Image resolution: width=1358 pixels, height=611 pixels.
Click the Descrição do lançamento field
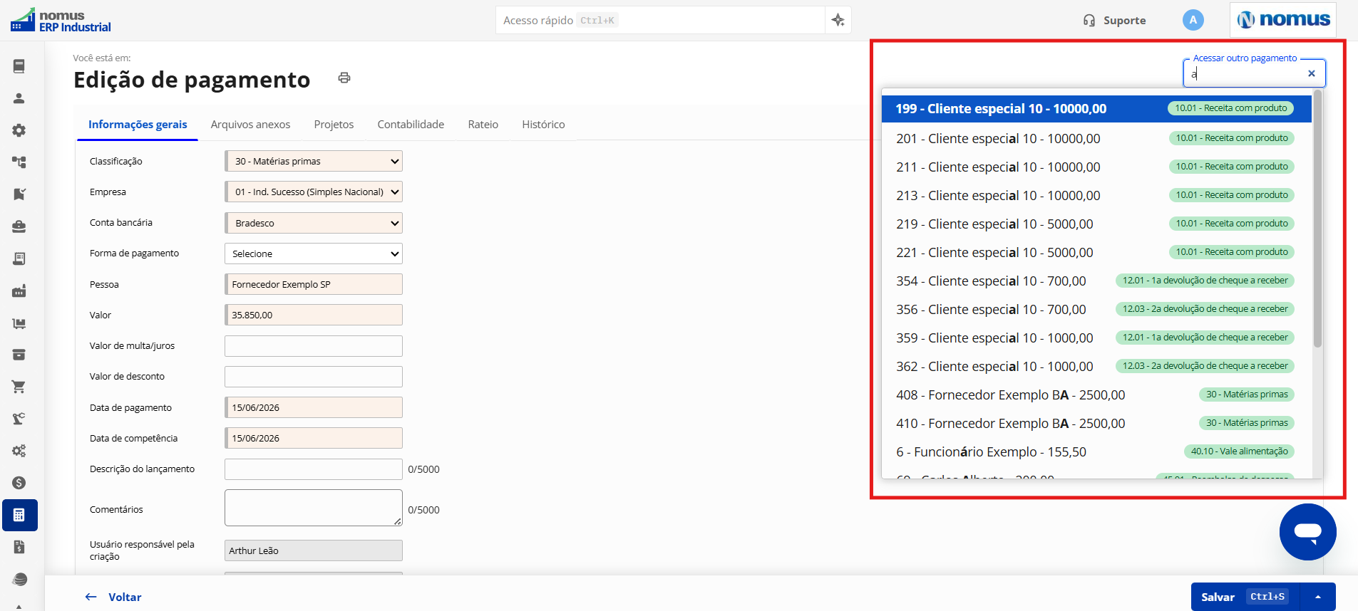click(314, 469)
